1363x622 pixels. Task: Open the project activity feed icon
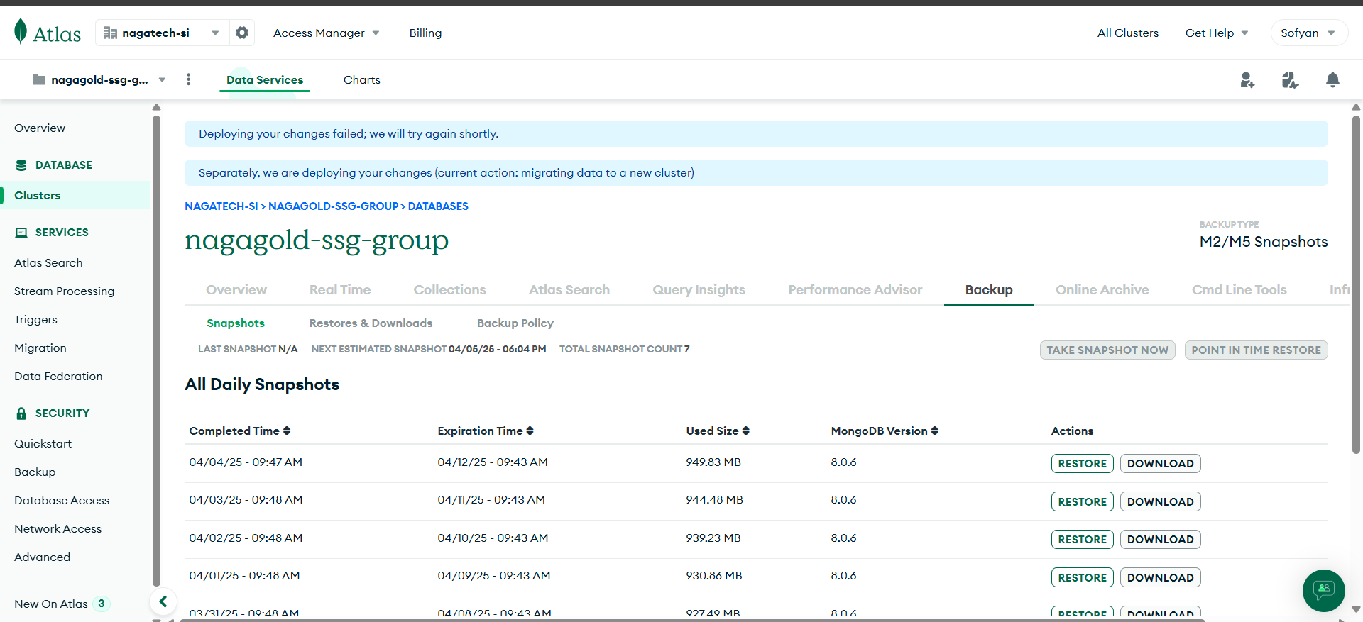1290,80
